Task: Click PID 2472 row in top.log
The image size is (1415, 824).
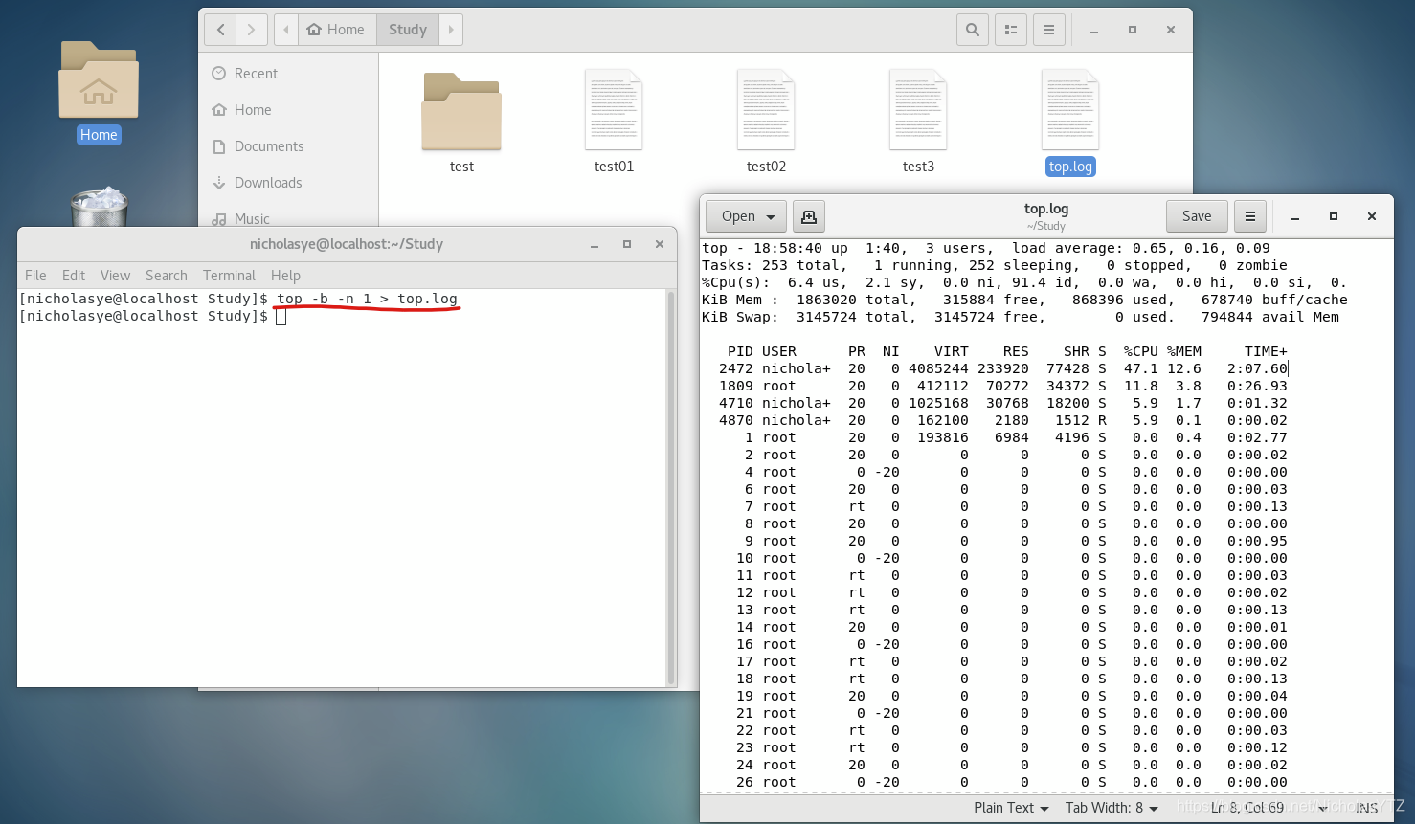Action: tap(1003, 368)
